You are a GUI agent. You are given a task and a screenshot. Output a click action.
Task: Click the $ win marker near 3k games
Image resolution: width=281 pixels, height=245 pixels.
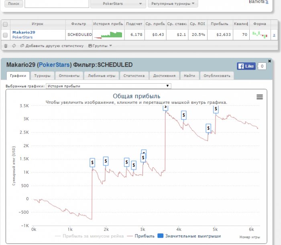[x=143, y=158]
